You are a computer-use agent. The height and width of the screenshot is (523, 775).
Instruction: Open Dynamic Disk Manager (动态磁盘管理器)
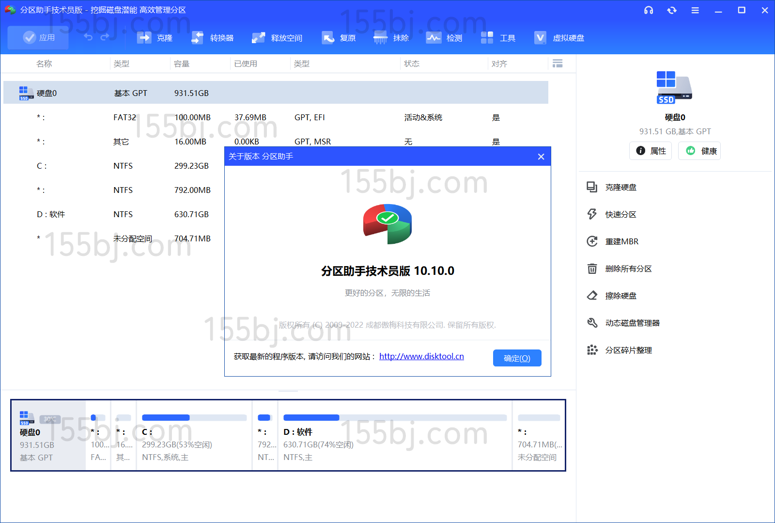pos(632,323)
